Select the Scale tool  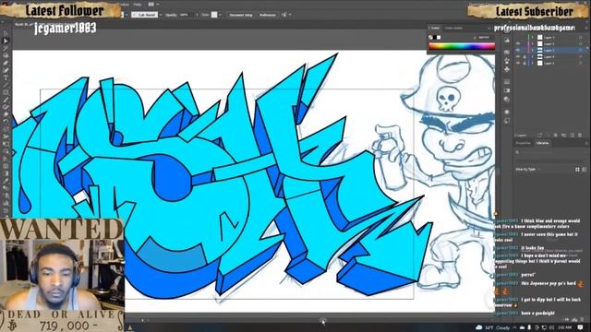[6, 128]
